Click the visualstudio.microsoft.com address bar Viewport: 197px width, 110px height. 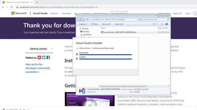tap(58, 7)
